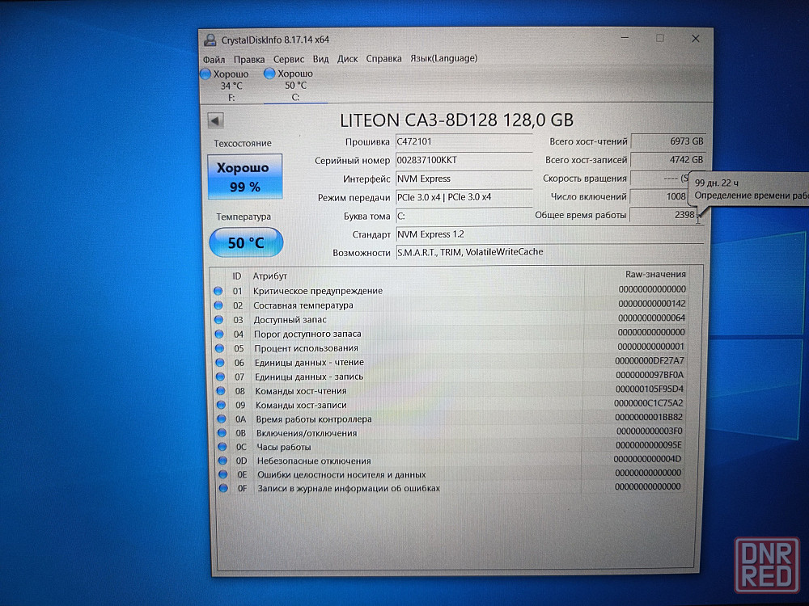Image resolution: width=809 pixels, height=606 pixels.
Task: Click the Буква тома field C:
Action: (464, 216)
